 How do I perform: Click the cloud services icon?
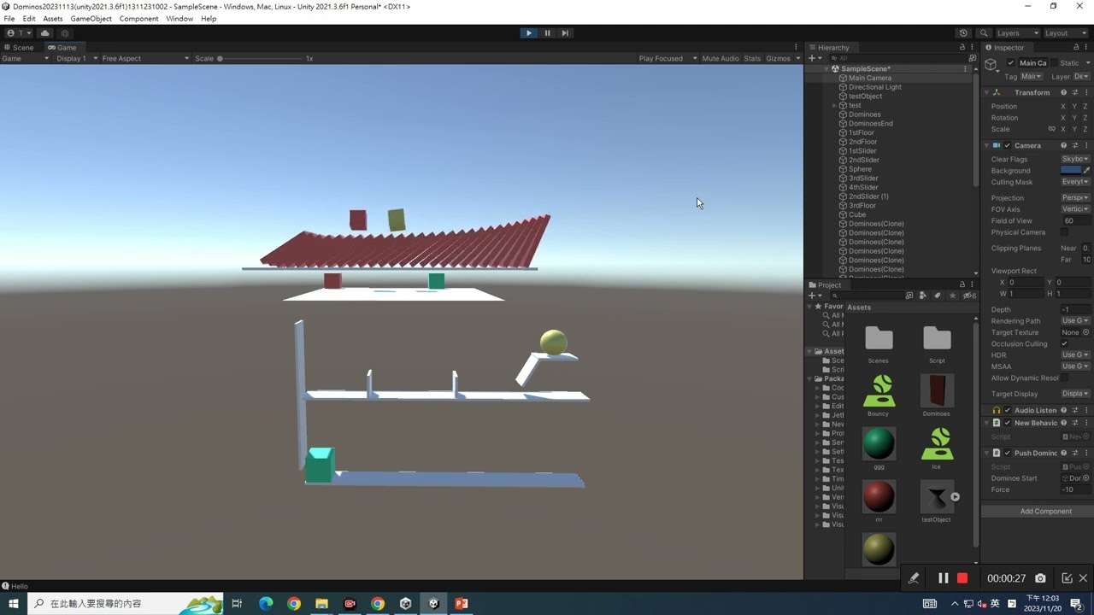45,33
